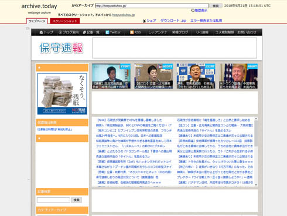The height and width of the screenshot is (216, 287).
Task: Open 【自民総裁選】安倍陣営が振舞ったカツカレー article
Action: click(215, 141)
